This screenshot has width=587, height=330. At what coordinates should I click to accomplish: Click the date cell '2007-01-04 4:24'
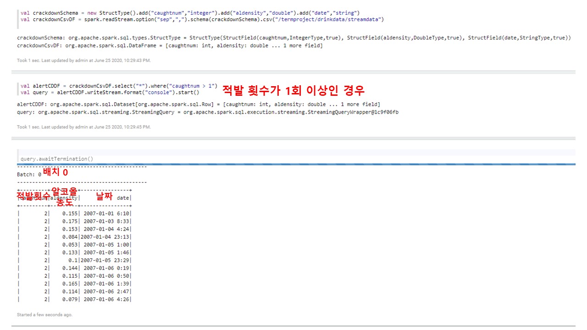(106, 229)
